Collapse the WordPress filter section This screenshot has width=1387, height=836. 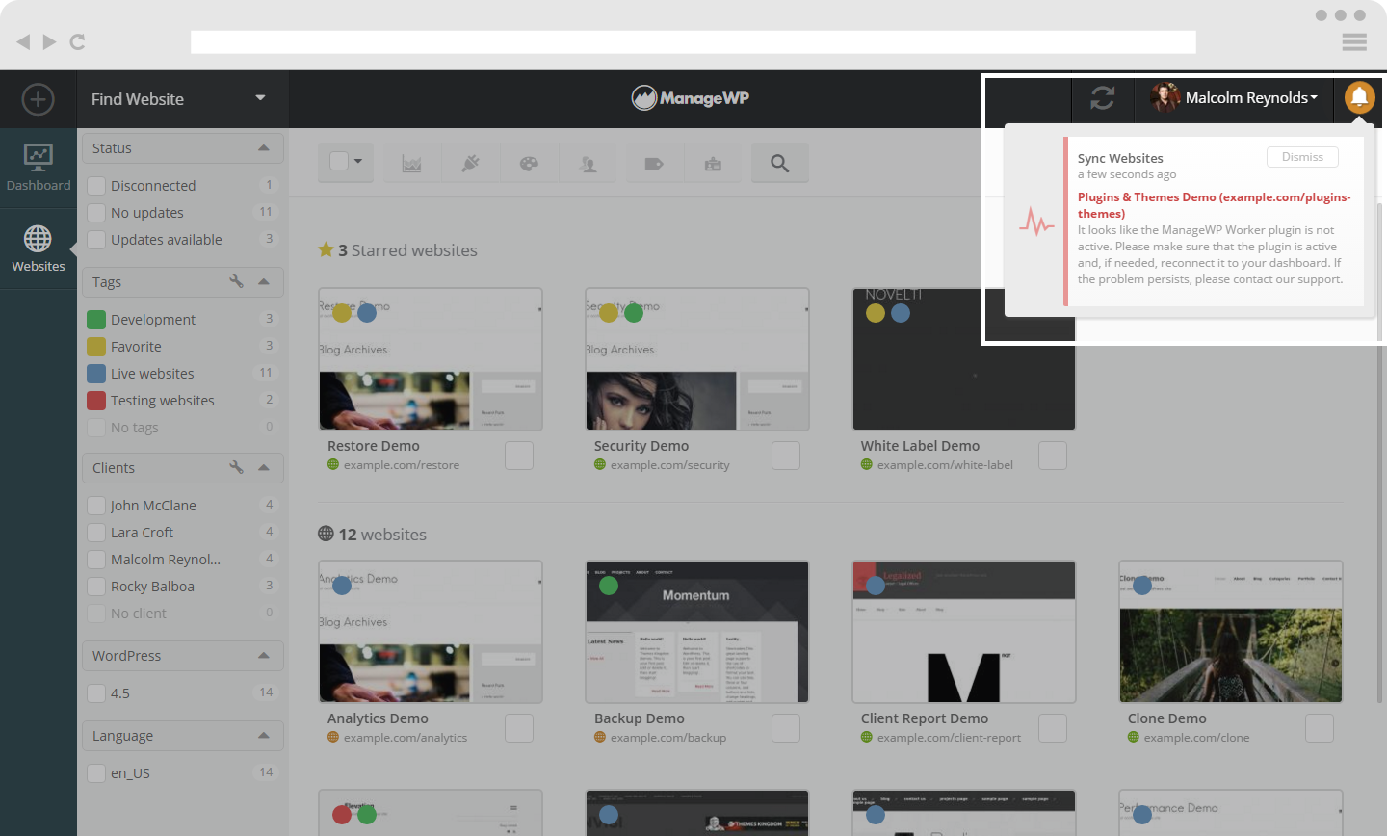click(264, 655)
